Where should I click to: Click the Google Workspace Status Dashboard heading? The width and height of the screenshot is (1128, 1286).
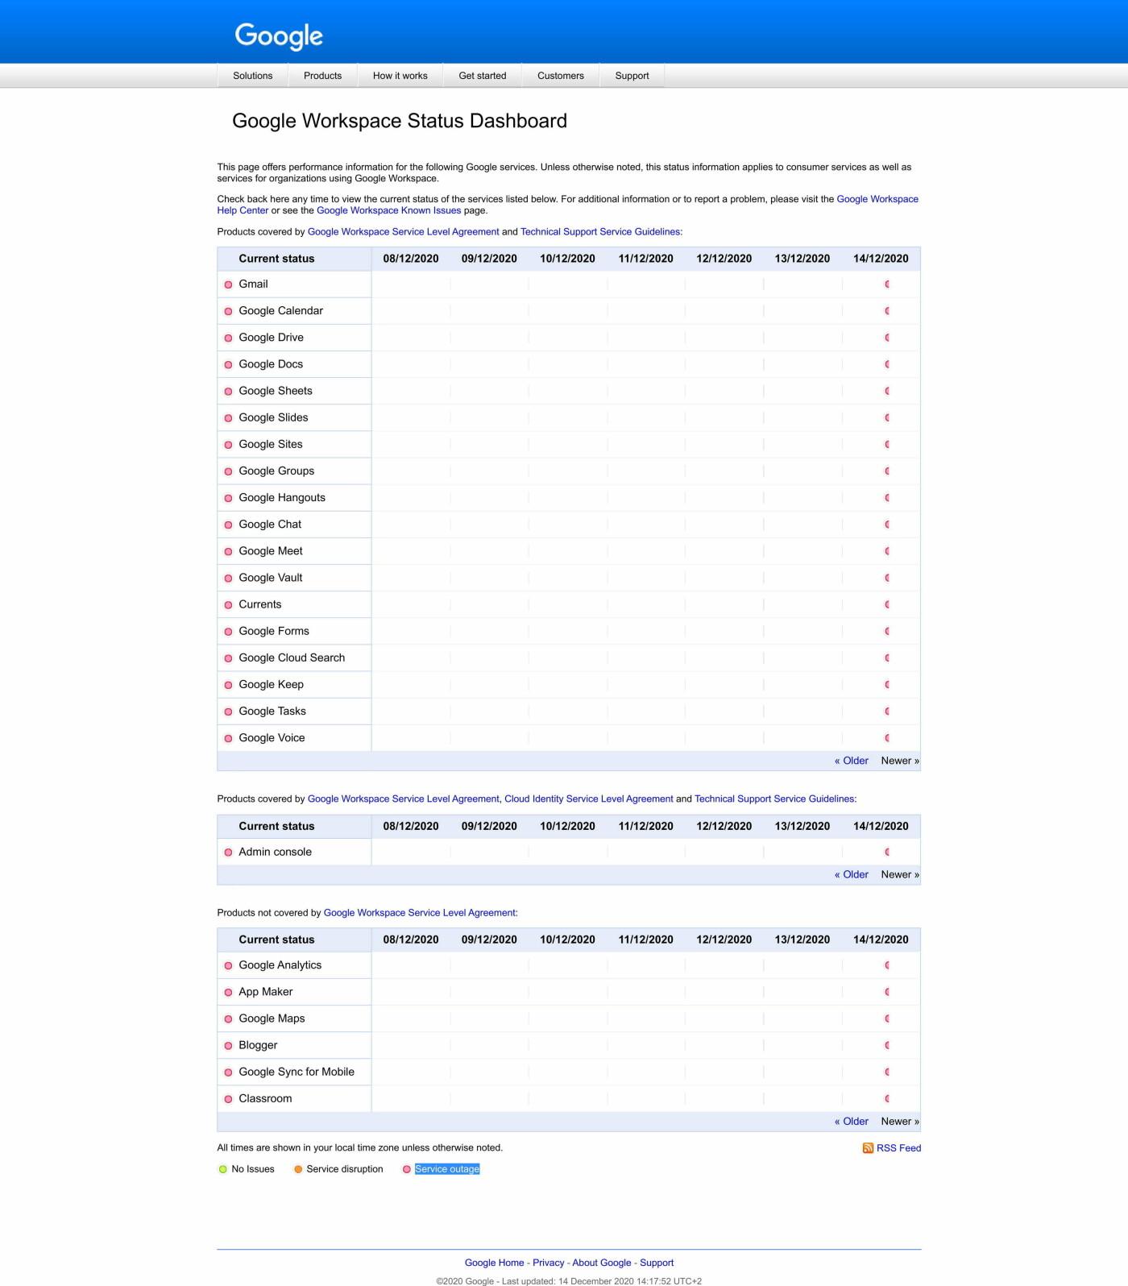pyautogui.click(x=400, y=121)
